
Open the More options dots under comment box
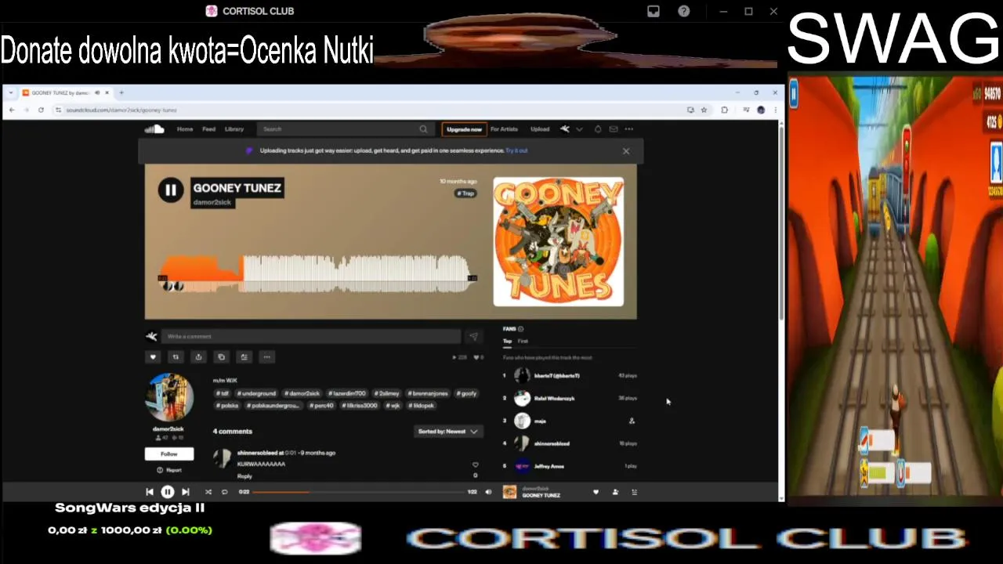pos(266,357)
